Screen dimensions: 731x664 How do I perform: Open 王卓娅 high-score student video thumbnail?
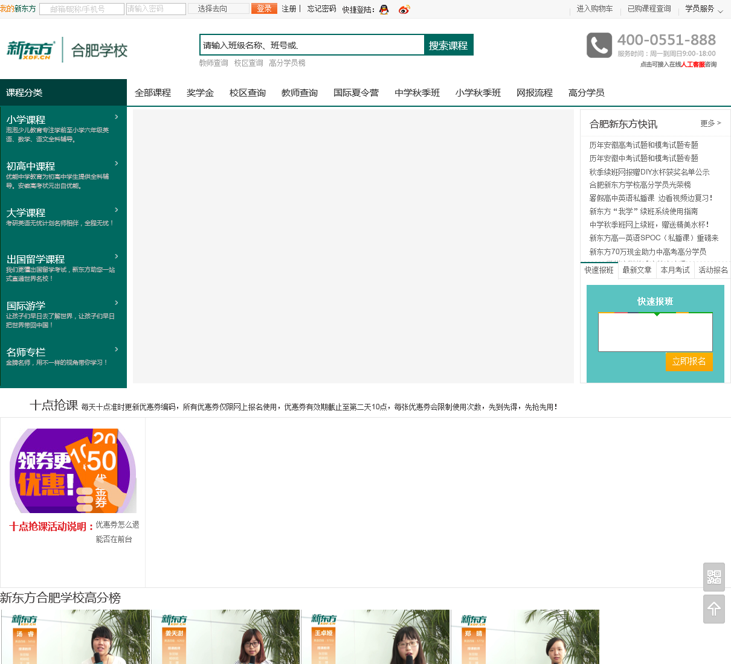375,637
